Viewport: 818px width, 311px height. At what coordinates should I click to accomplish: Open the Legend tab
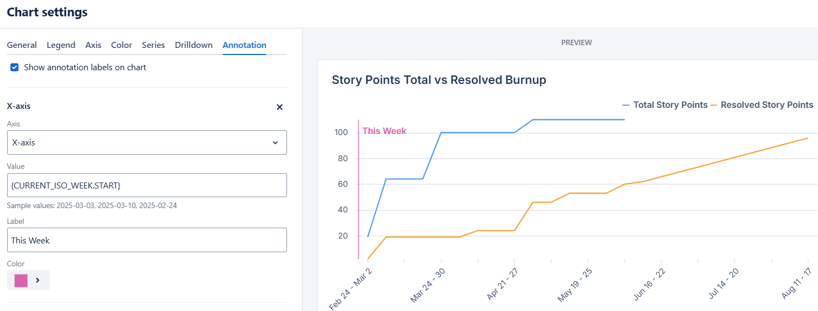click(61, 45)
